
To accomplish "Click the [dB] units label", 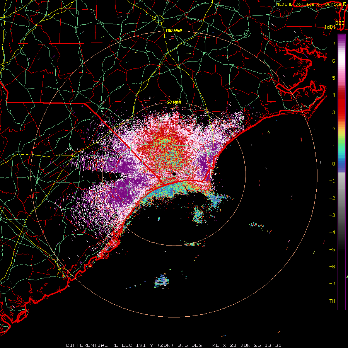I will click(330, 27).
